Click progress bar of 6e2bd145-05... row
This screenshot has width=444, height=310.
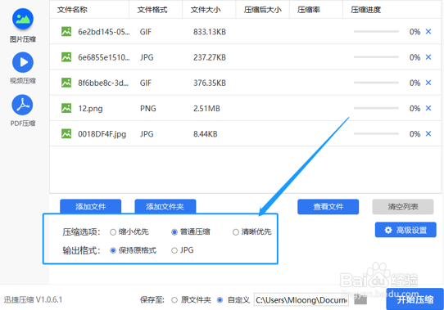point(376,31)
